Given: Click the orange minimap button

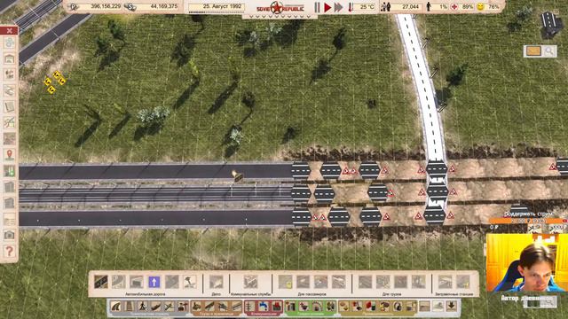Looking at the screenshot, I should tap(533, 51).
